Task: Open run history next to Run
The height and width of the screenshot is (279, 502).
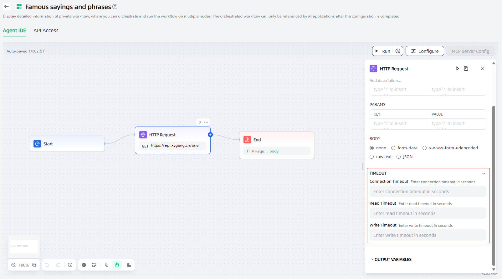Action: [398, 51]
